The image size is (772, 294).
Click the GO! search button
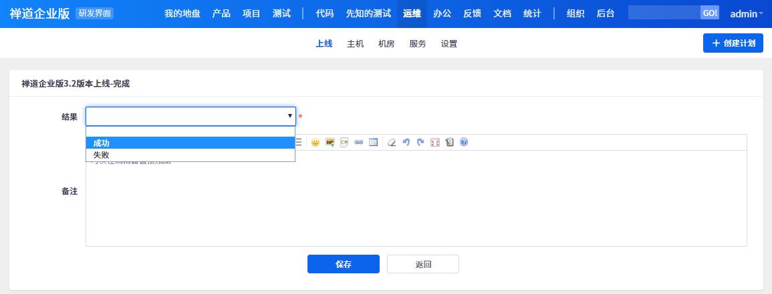tap(710, 13)
